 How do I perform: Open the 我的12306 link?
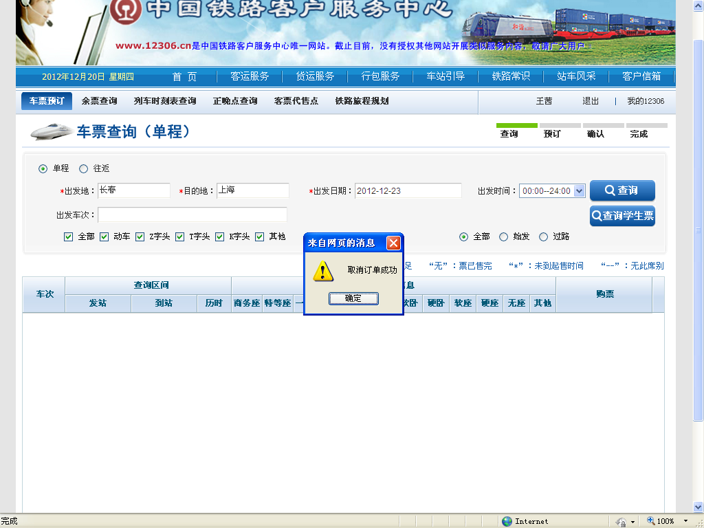pos(646,101)
